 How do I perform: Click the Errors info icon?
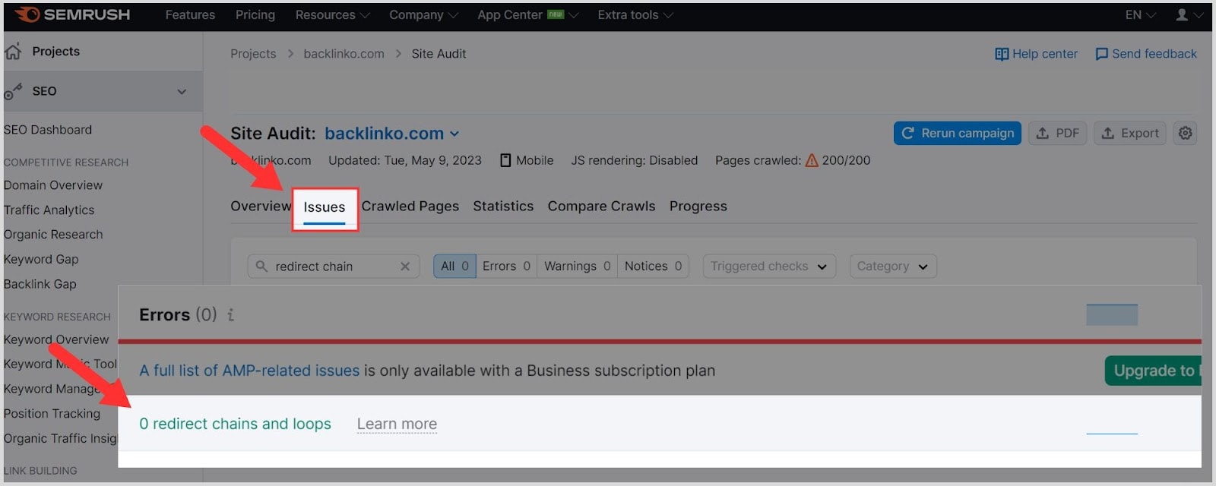(231, 315)
